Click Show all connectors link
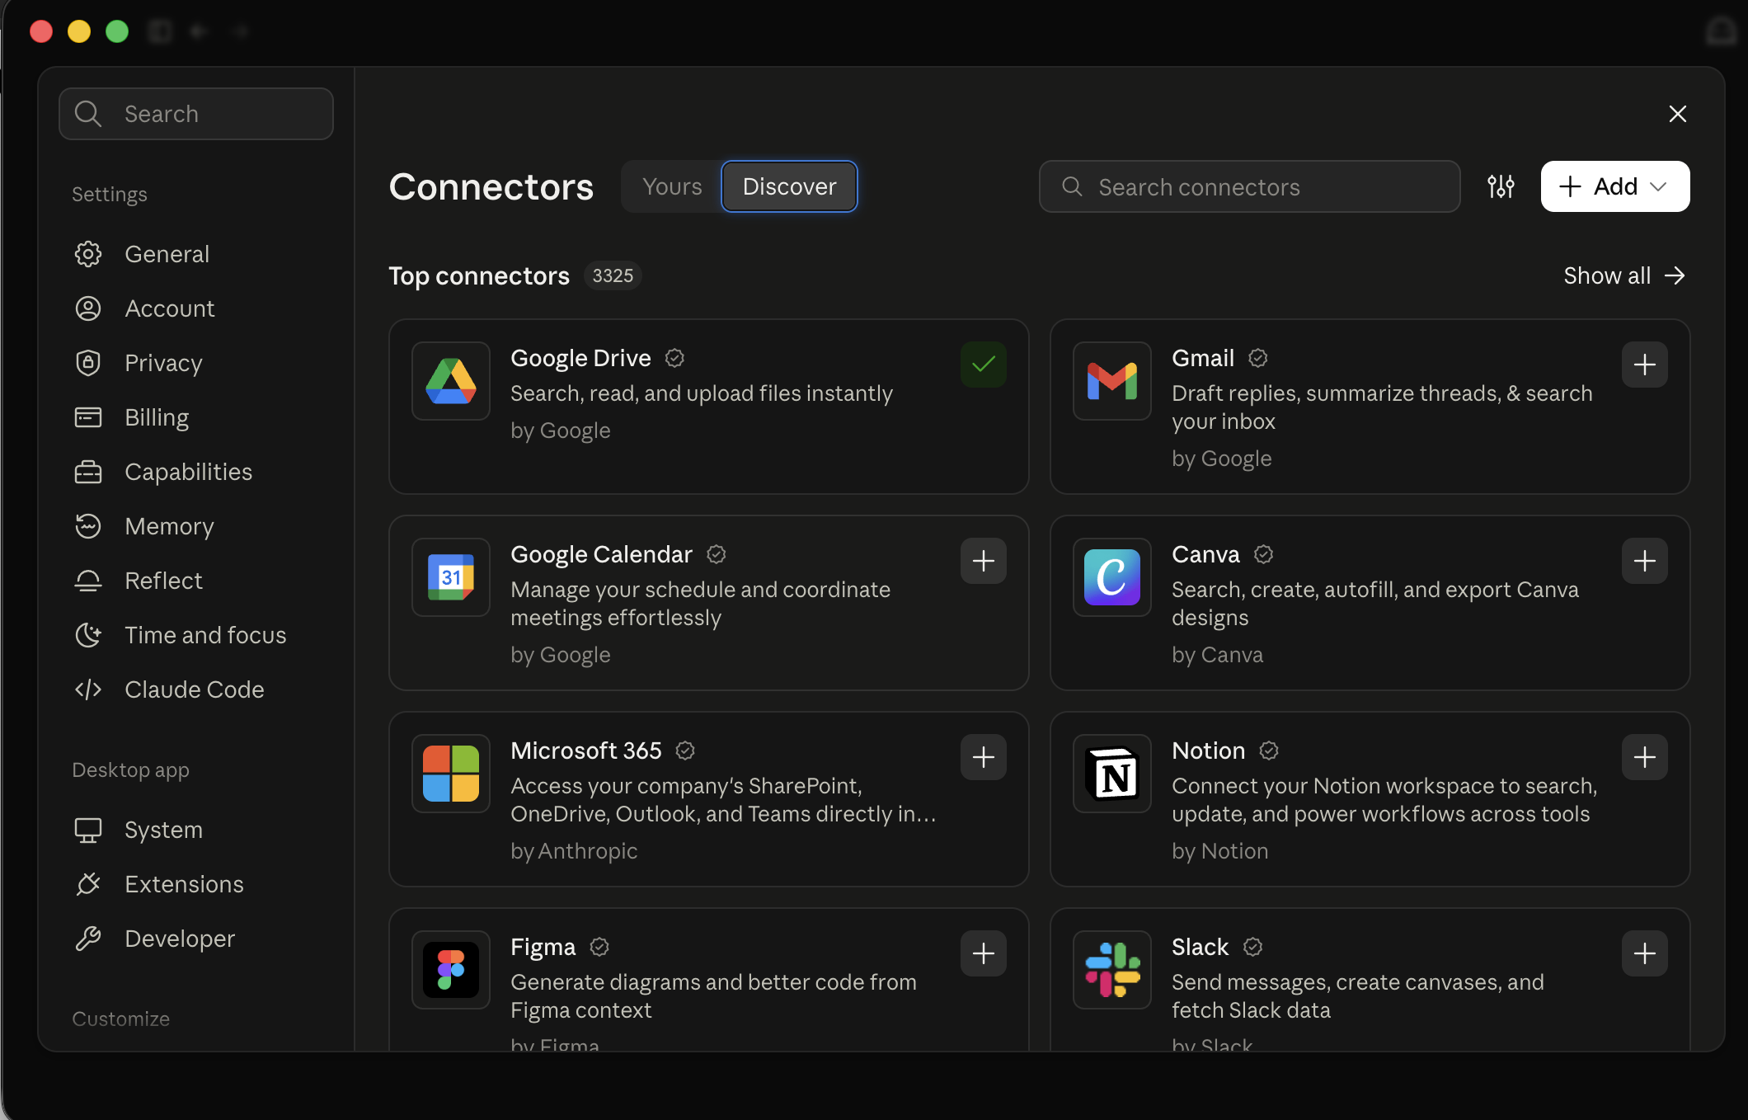Screen dimensions: 1748x1120 [1623, 275]
